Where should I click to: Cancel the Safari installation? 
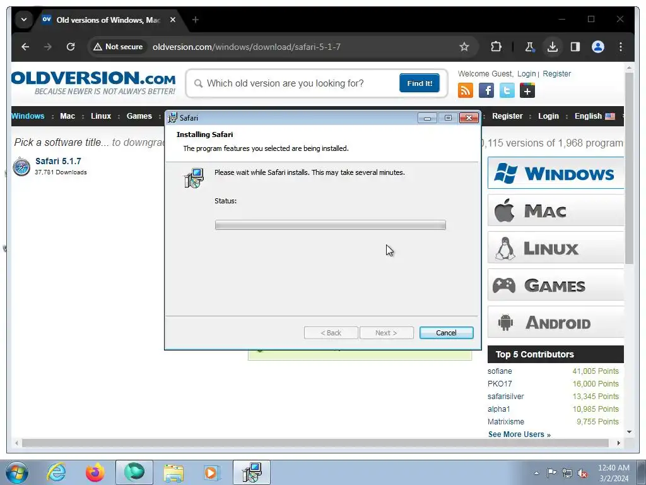(446, 333)
